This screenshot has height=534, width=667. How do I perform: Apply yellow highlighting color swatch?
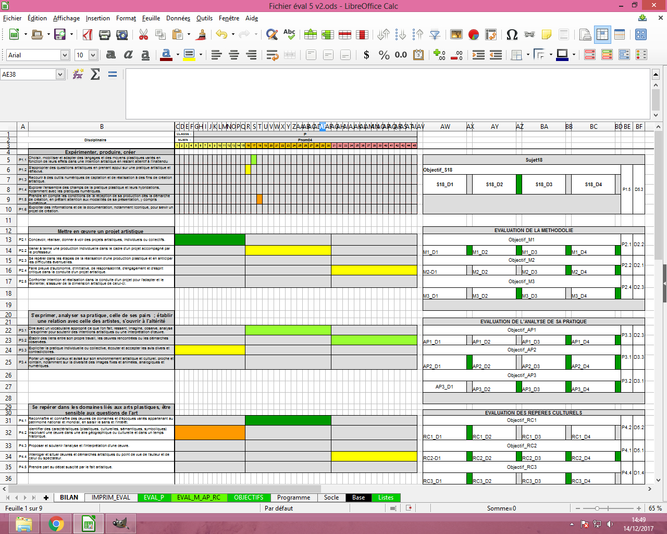click(x=189, y=55)
